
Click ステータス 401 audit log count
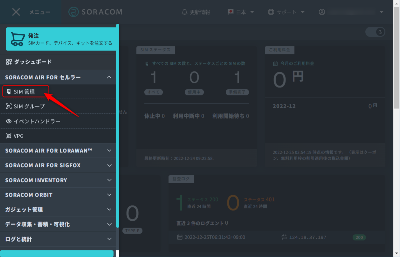tap(251, 203)
